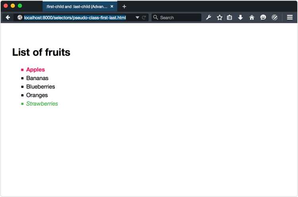Click the site identity globe icon
Viewport: 298px width, 197px height.
[x=20, y=18]
